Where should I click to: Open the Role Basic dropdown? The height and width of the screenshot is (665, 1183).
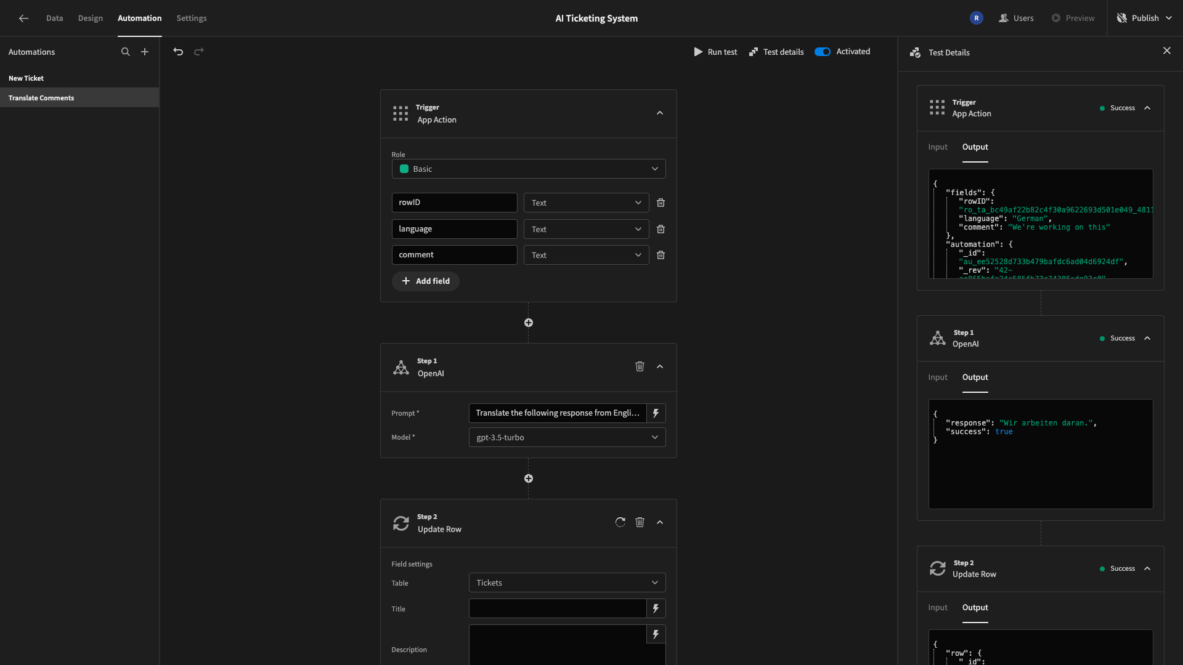529,169
